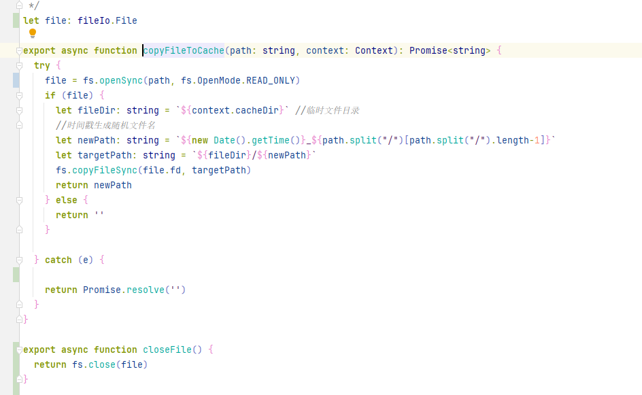Click the getTime() call

click(276, 141)
